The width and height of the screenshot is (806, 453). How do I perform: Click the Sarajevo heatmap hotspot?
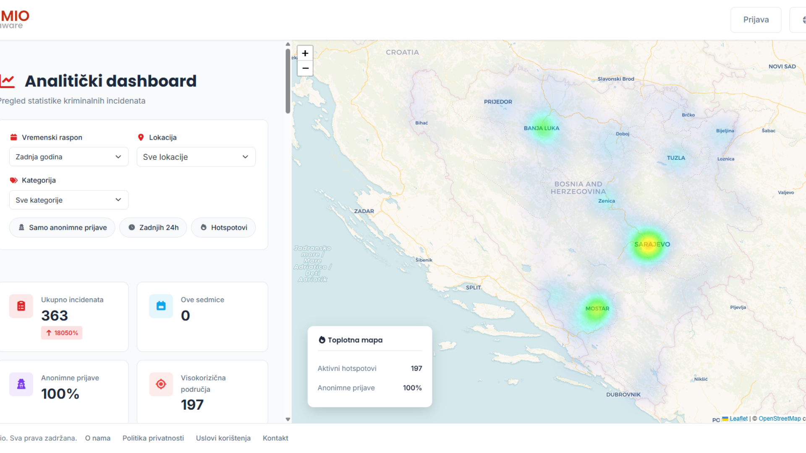pyautogui.click(x=649, y=245)
